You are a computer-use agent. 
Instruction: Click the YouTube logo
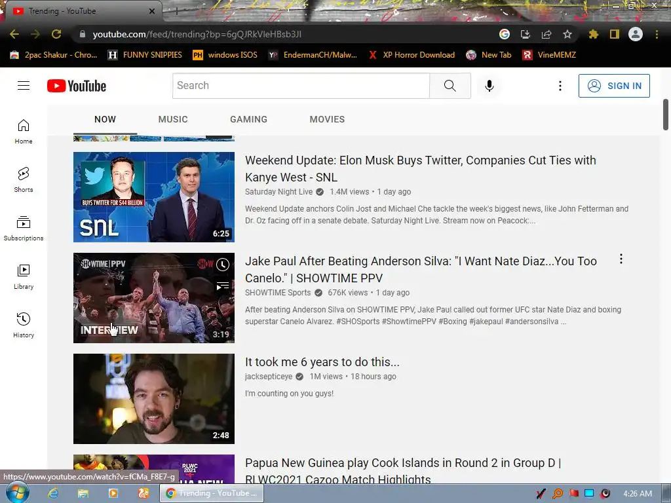click(77, 86)
